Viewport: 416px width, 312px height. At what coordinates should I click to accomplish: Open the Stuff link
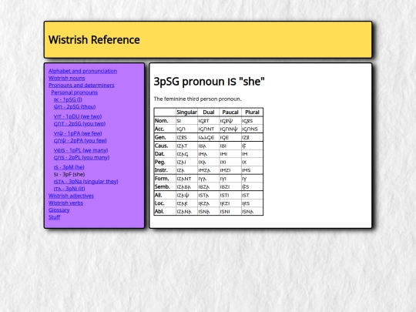55,217
